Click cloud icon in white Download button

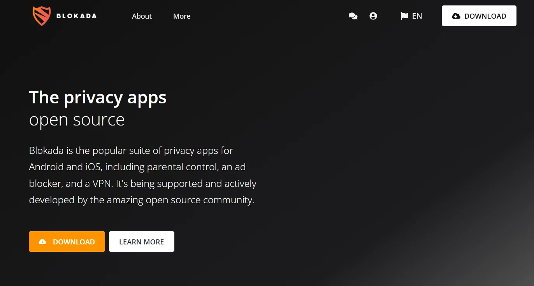click(x=456, y=16)
